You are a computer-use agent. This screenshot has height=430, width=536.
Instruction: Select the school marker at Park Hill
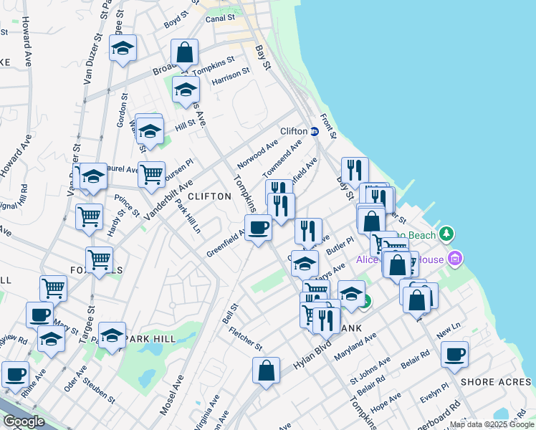[112, 335]
